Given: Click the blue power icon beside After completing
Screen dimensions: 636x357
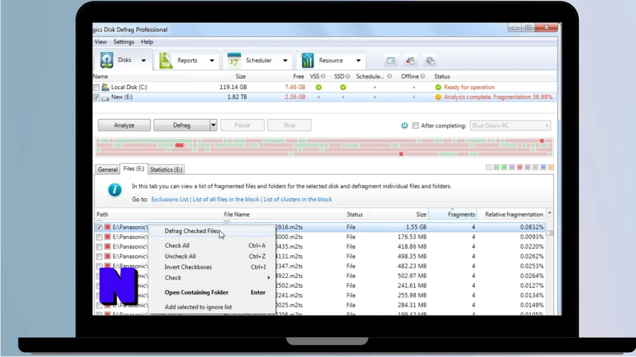Looking at the screenshot, I should (x=404, y=125).
